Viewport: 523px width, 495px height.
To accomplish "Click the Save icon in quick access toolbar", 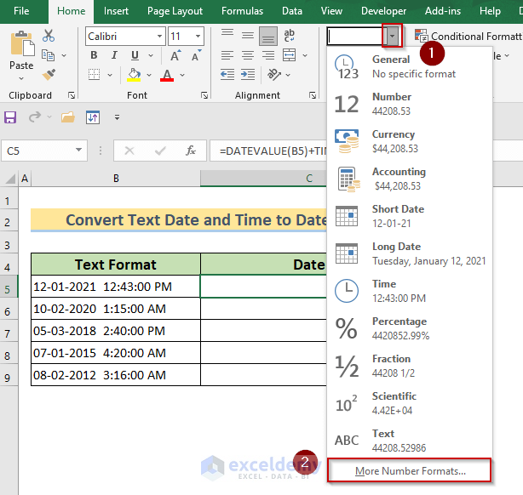I will (x=10, y=117).
